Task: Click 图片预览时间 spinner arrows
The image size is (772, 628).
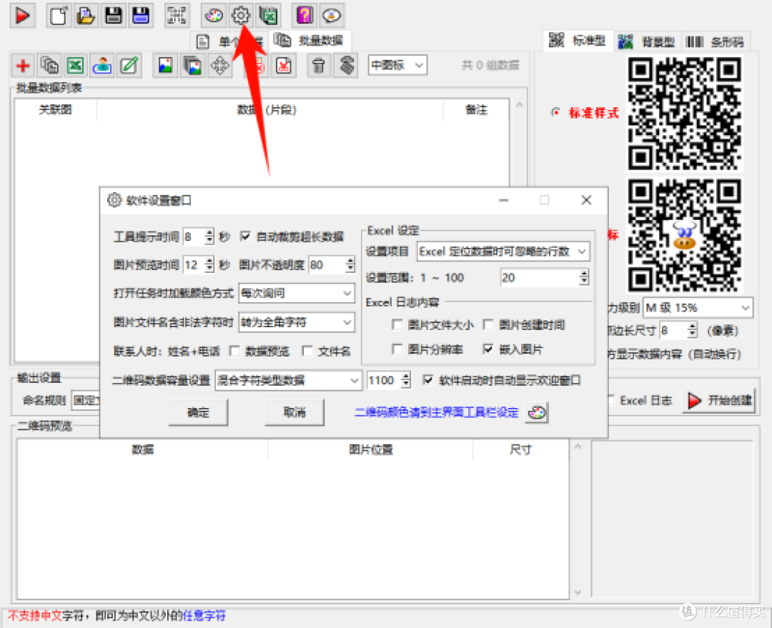Action: click(209, 265)
